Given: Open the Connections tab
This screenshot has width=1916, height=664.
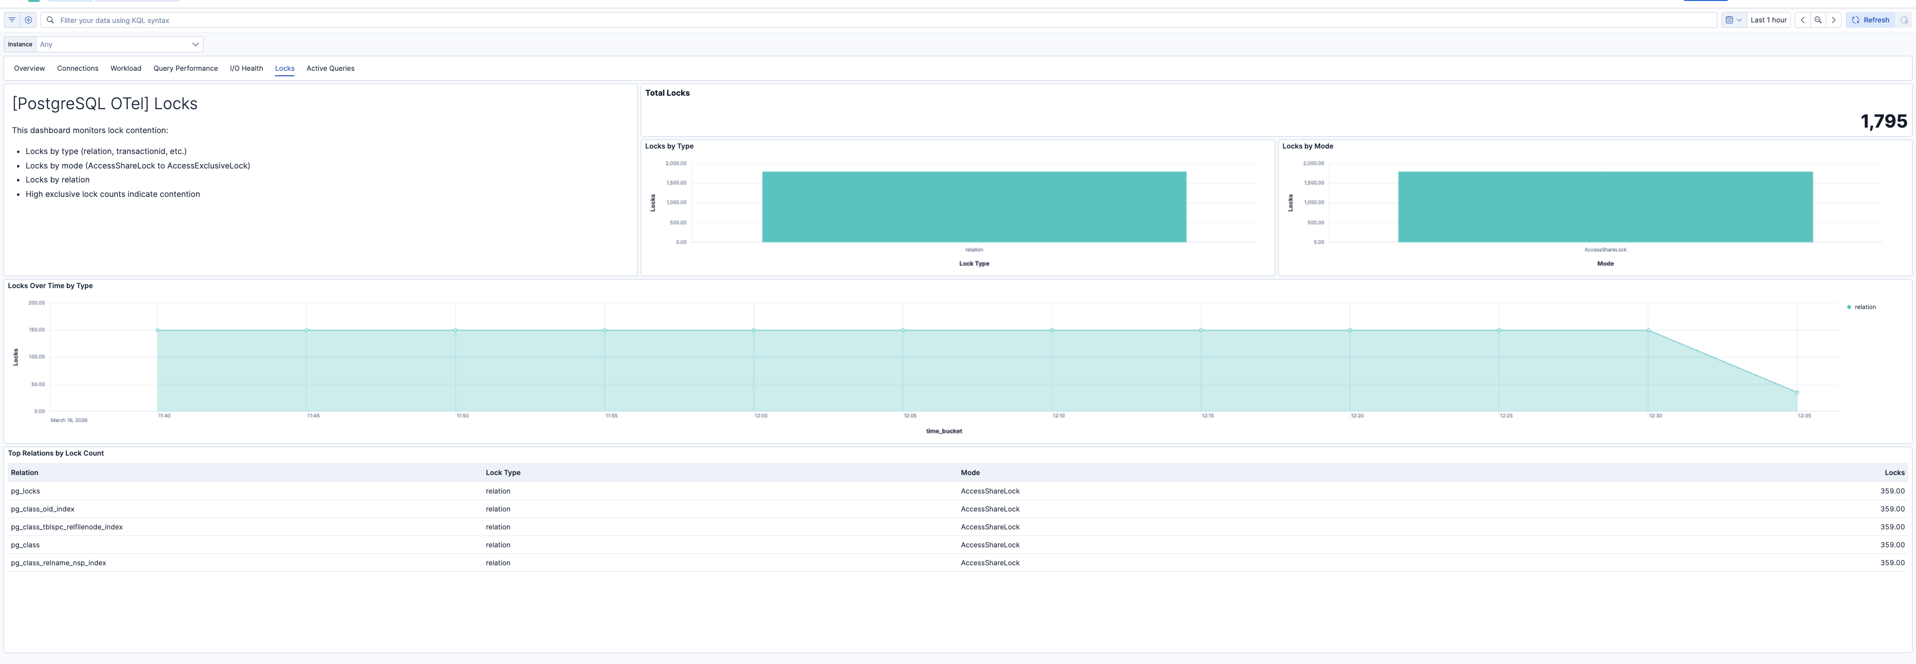Looking at the screenshot, I should pos(77,68).
